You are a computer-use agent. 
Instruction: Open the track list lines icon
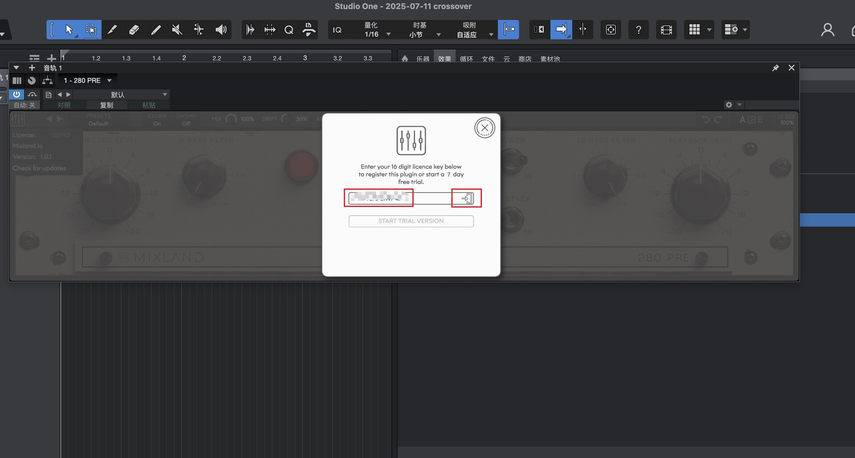34,58
